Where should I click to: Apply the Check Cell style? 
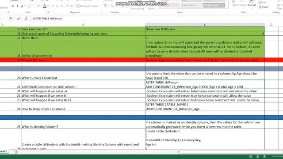coord(214,5)
